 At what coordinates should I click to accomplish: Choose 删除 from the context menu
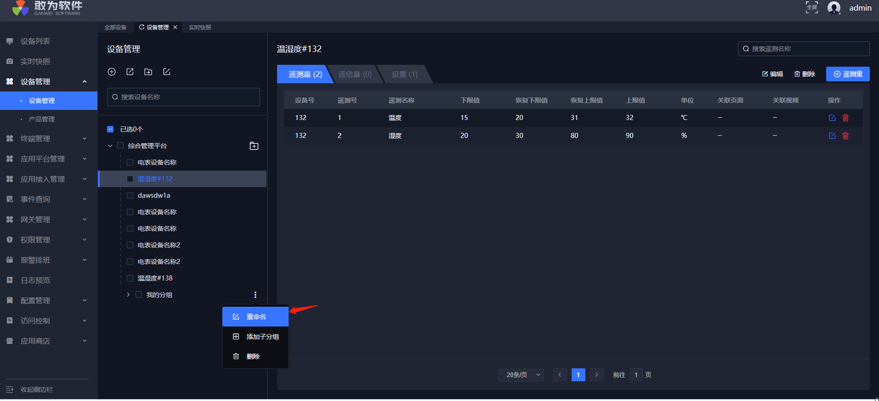point(255,356)
